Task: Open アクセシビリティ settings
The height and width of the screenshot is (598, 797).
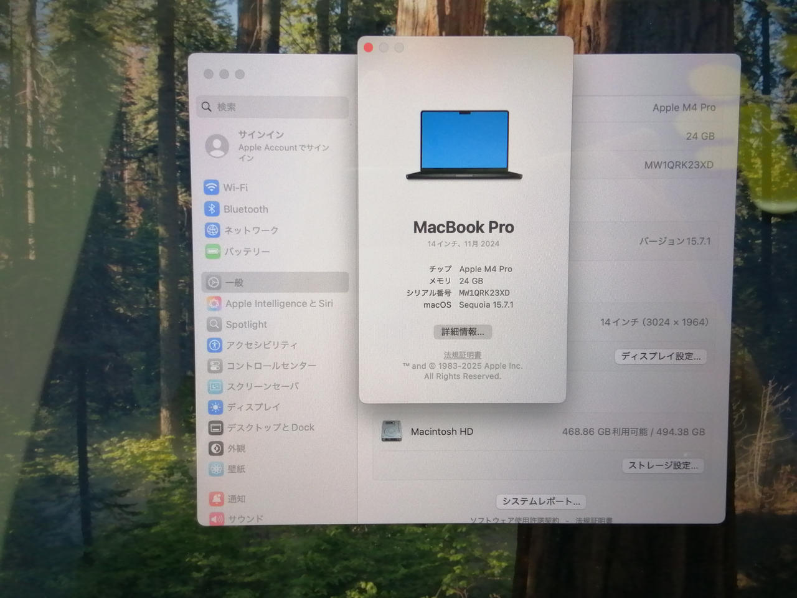Action: (x=261, y=345)
